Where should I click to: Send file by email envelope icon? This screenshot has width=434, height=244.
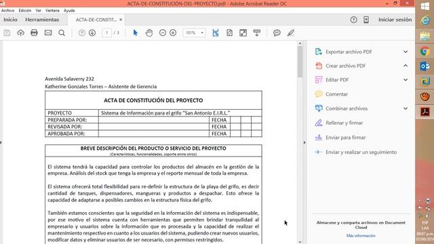point(48,33)
